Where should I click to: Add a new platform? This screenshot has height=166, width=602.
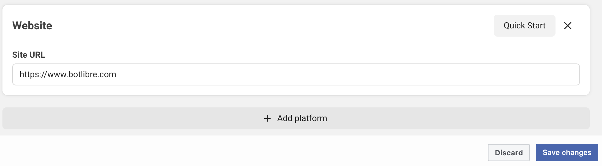click(296, 118)
